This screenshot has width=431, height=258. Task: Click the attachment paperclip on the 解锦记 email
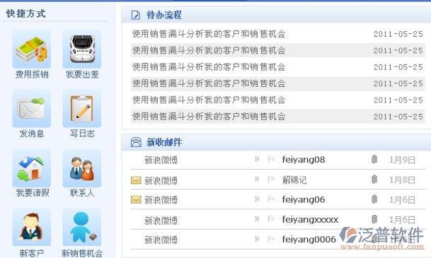click(374, 180)
